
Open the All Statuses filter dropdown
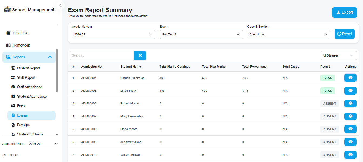339,55
